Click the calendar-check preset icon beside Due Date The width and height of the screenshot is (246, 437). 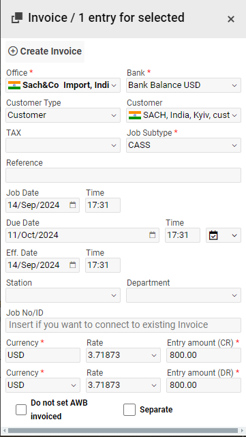(x=213, y=235)
